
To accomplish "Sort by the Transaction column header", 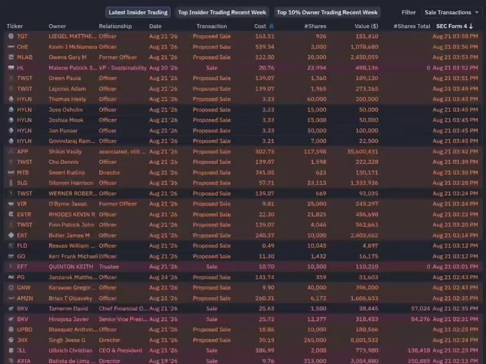I will click(212, 26).
